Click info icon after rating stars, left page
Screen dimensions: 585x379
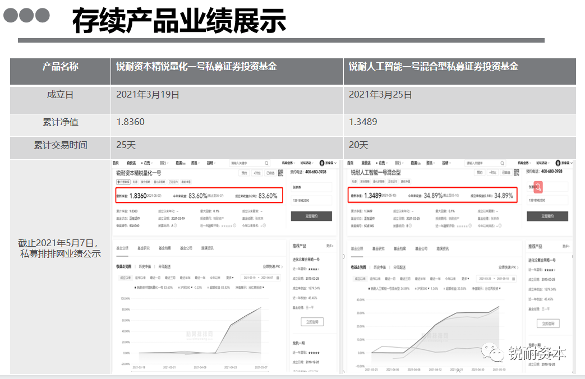coord(234,225)
